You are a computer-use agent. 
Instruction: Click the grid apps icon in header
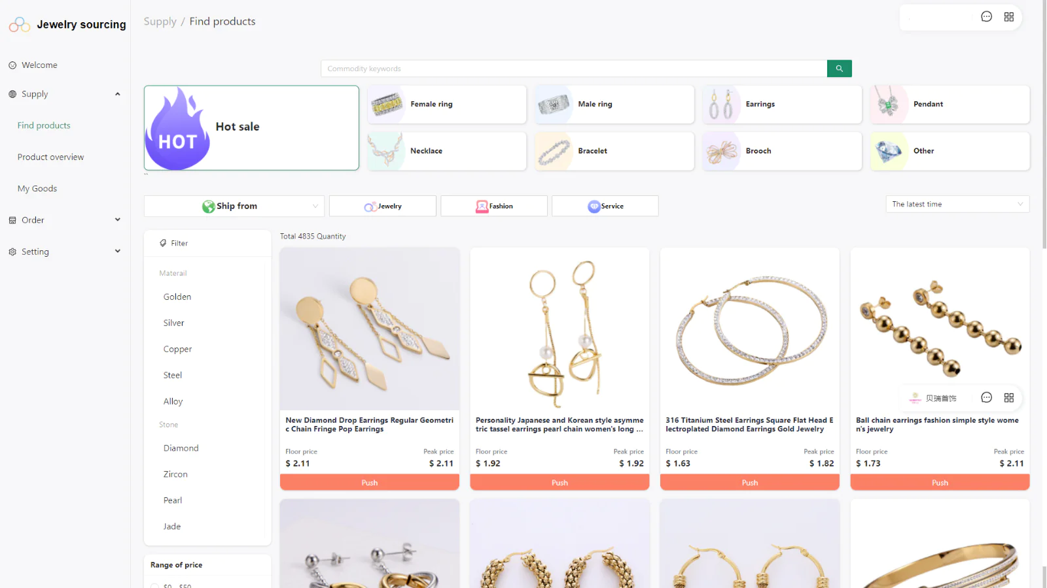coord(1008,17)
